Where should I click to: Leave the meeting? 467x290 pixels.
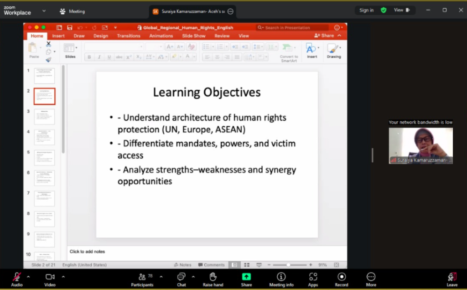click(452, 280)
